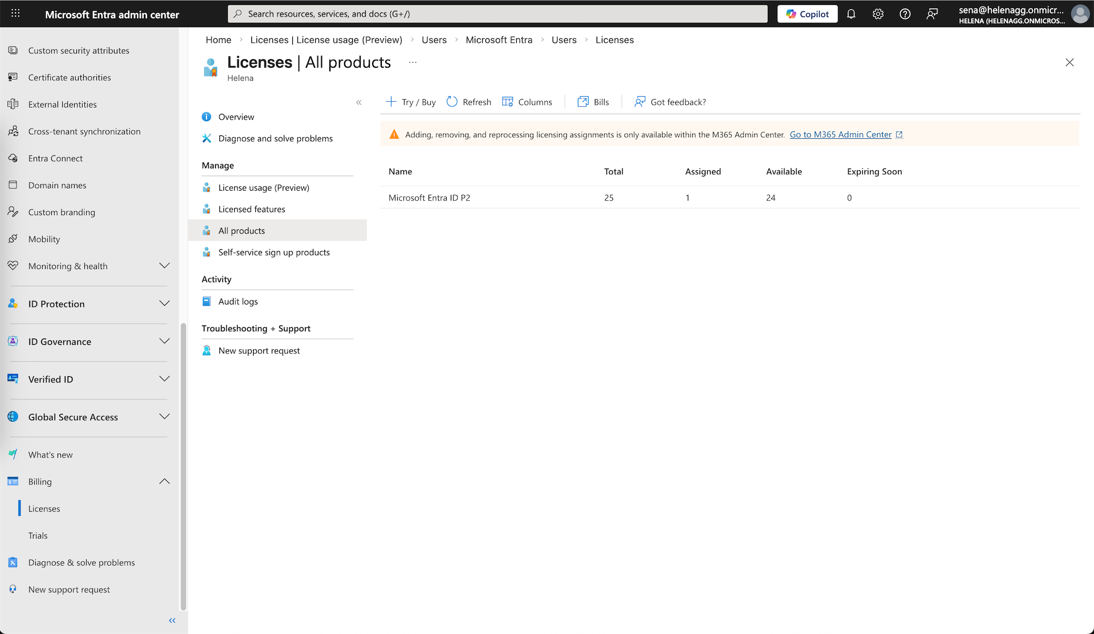The height and width of the screenshot is (634, 1094).
Task: Select Audit logs under Activity
Action: tap(238, 302)
